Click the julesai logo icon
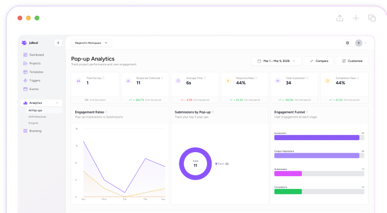 pos(24,42)
